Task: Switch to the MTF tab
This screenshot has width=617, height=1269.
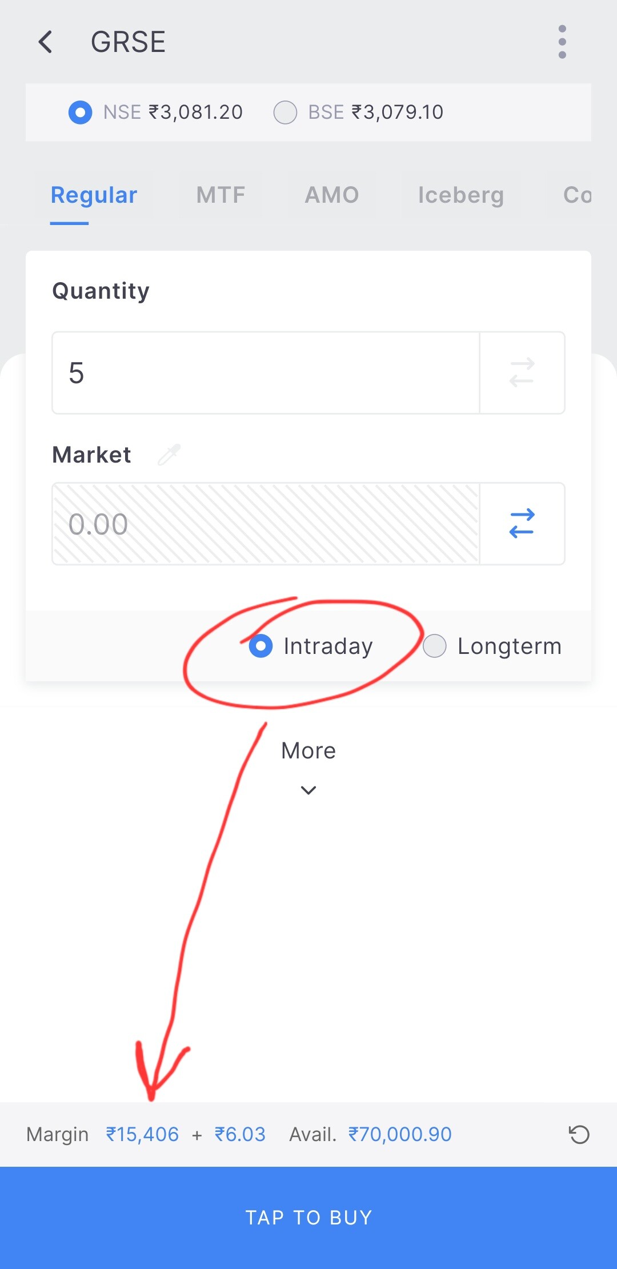Action: click(221, 195)
